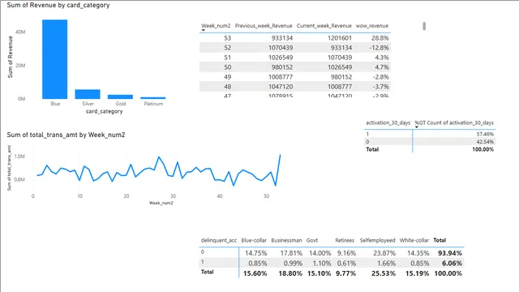Select week 53 row cell
Screen dimensions: 519x292
(227, 38)
